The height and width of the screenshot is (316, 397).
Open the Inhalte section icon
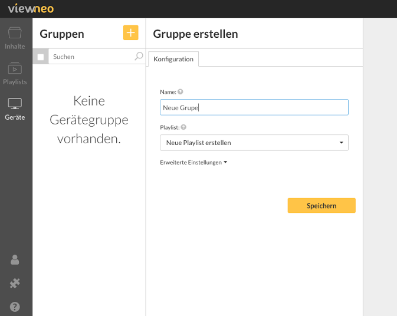[x=15, y=33]
